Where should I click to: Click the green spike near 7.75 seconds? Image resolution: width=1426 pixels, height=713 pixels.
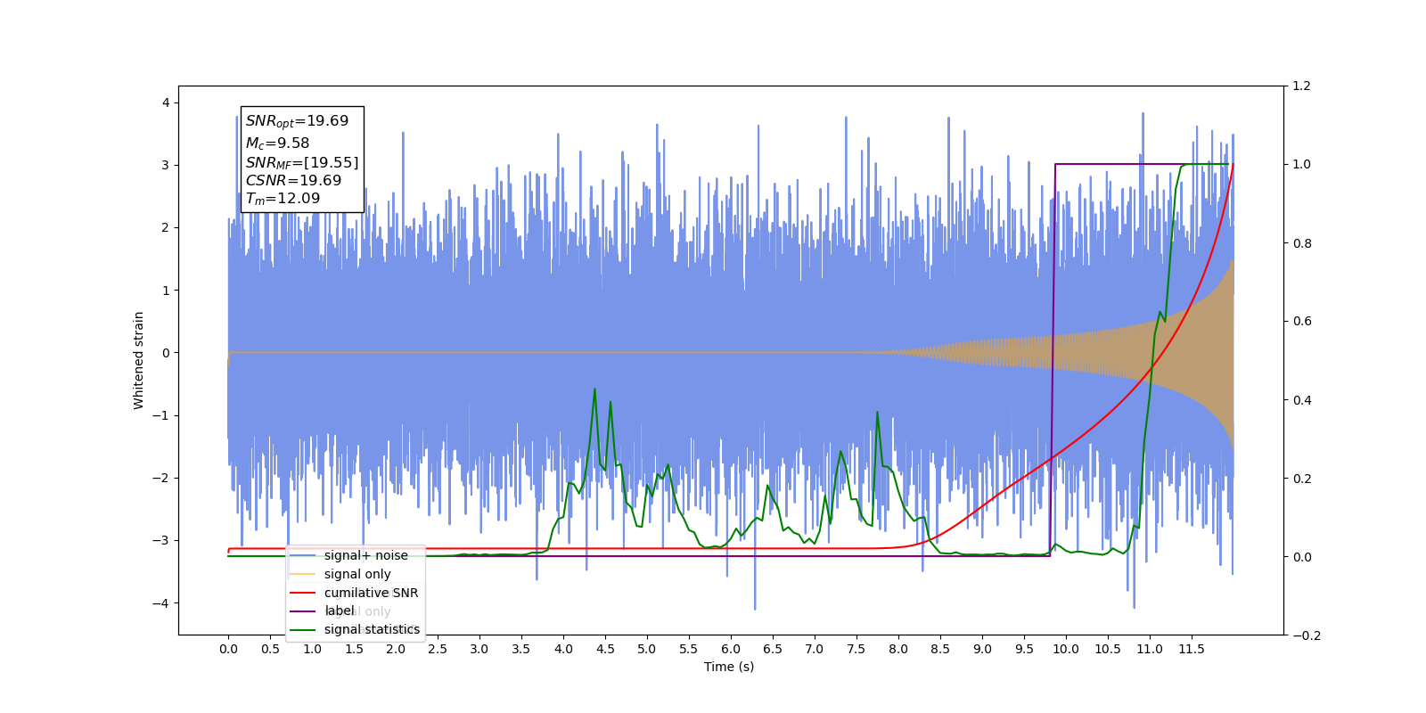coord(878,412)
